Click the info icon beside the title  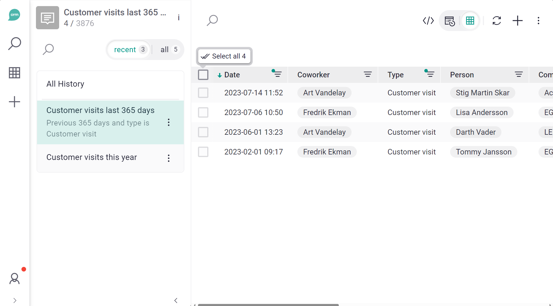pyautogui.click(x=179, y=18)
